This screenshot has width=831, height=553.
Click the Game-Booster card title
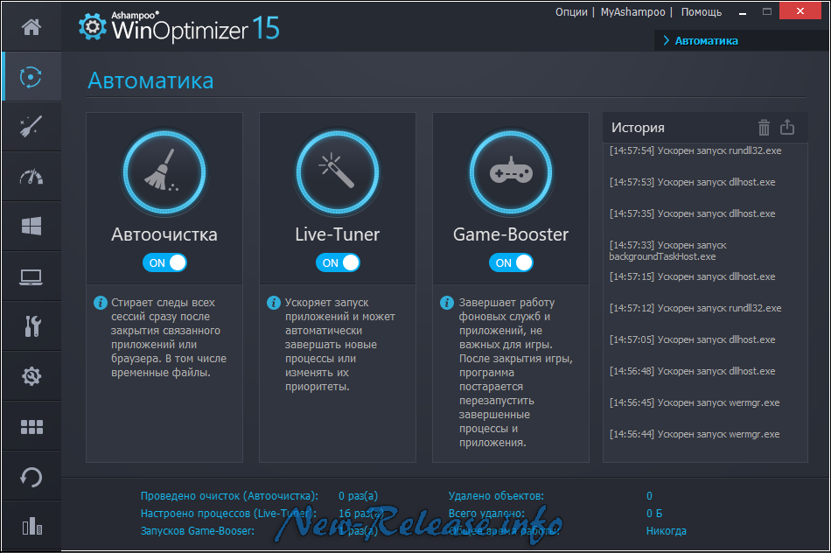(x=511, y=234)
